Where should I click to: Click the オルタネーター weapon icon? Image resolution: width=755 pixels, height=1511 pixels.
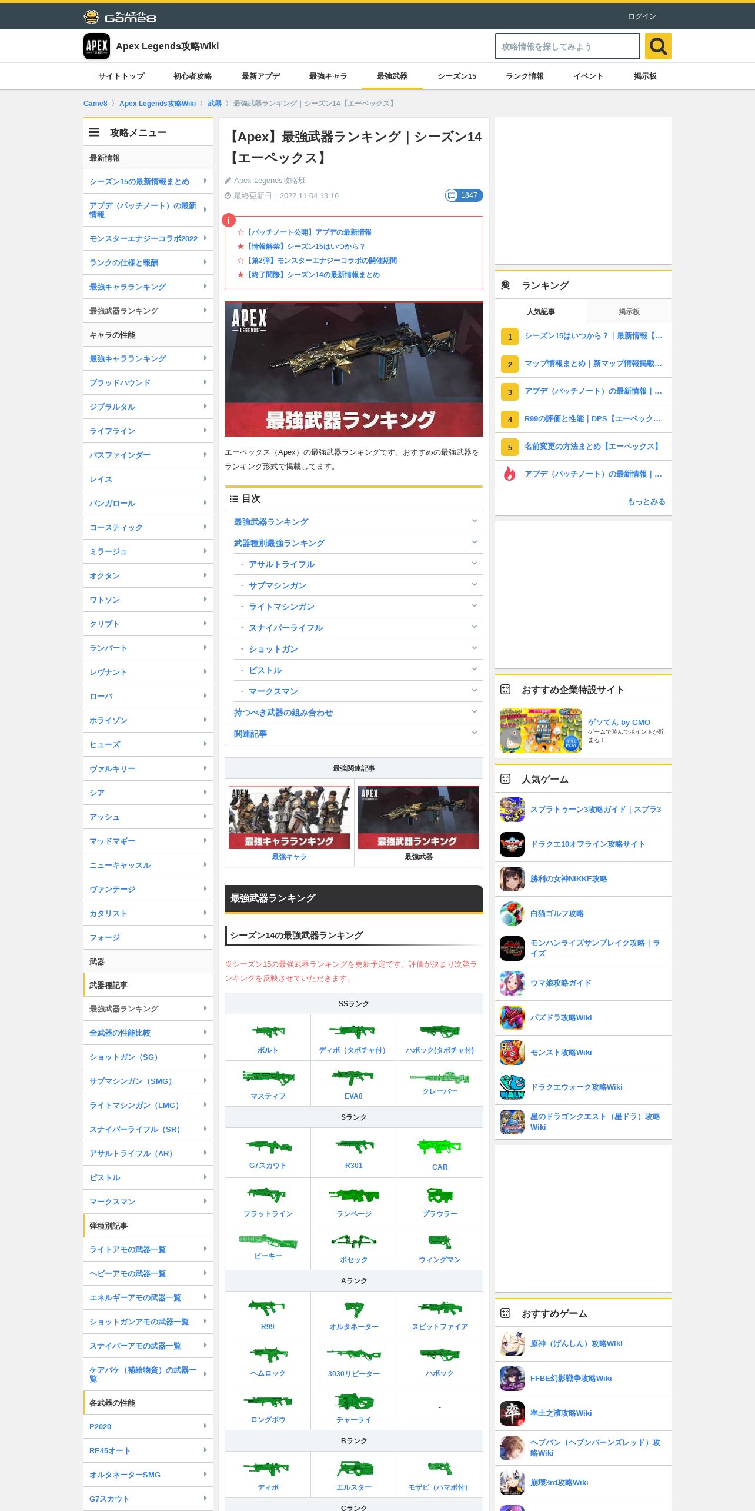point(354,1309)
